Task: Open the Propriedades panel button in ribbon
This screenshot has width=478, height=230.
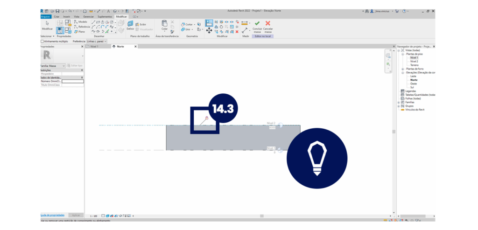Action: click(x=60, y=30)
